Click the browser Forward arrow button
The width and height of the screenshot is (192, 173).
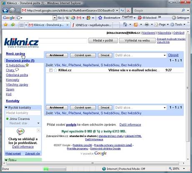13,10
